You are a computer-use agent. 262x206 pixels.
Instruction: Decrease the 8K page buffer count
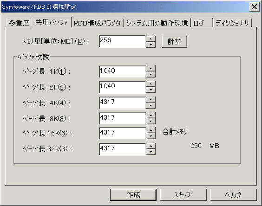[x=151, y=122]
